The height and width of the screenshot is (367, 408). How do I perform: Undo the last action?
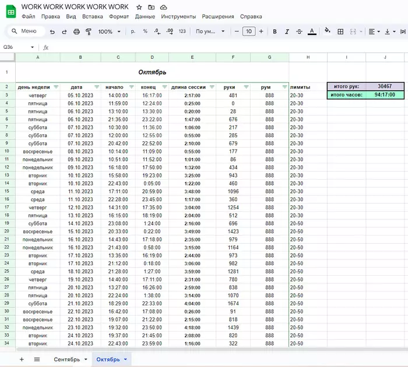[x=52, y=31]
